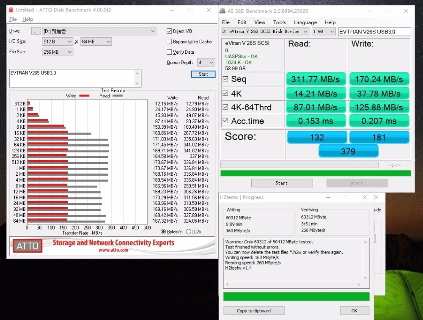Viewport: 423px width, 320px height.
Task: Open the AS SSD Edit menu
Action: tap(242, 22)
